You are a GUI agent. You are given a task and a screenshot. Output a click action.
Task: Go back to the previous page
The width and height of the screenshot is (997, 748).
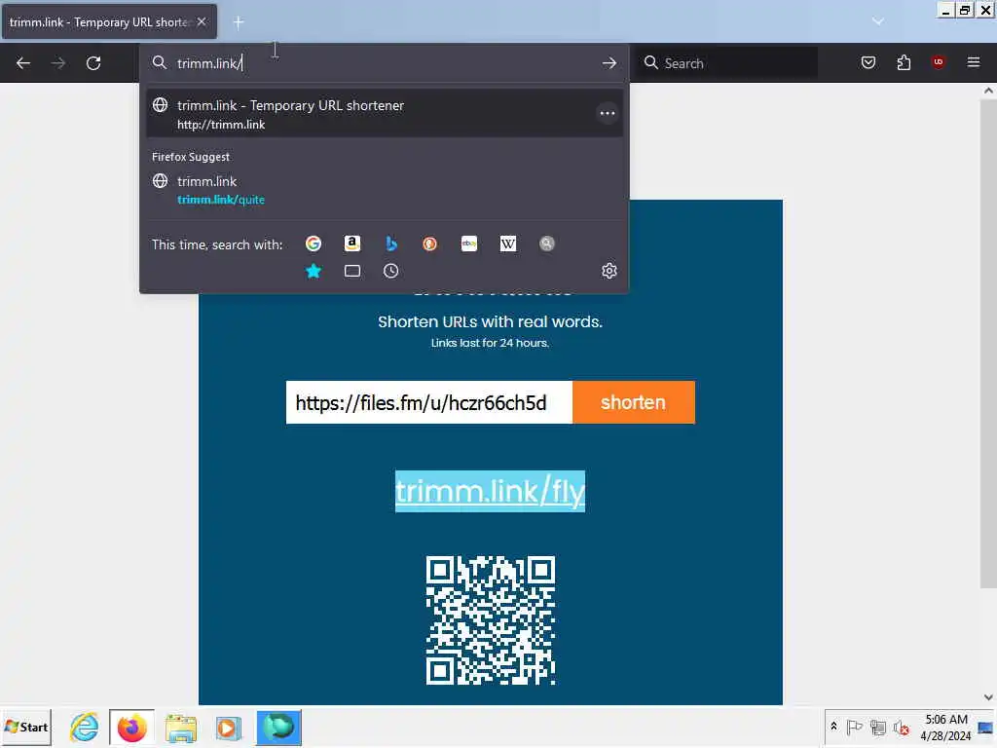point(23,63)
